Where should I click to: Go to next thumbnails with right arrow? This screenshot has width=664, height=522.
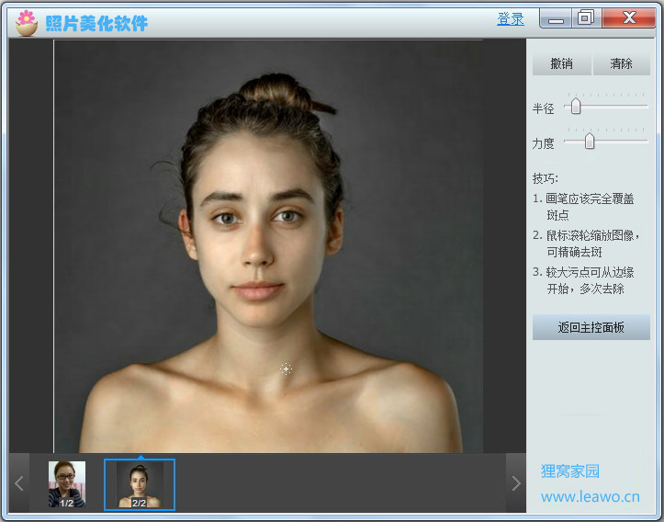pyautogui.click(x=516, y=483)
